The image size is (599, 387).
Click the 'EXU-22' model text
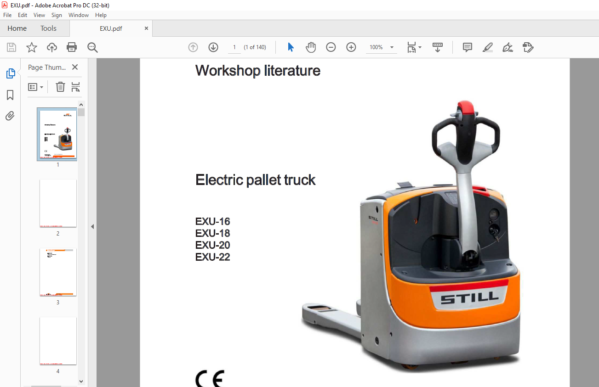pyautogui.click(x=213, y=257)
